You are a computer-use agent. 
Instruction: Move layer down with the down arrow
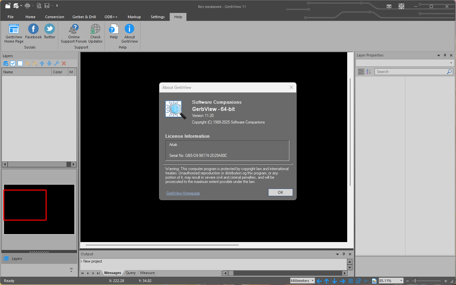tap(49, 63)
